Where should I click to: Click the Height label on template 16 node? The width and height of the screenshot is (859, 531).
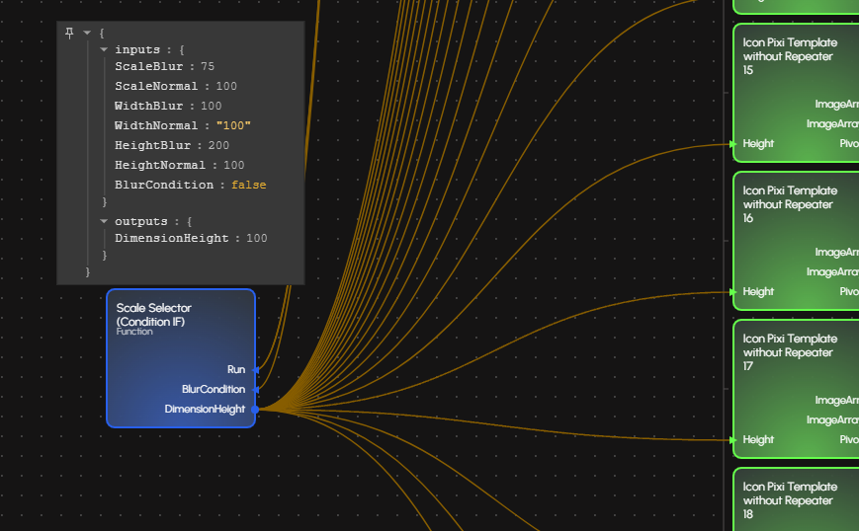pos(758,292)
